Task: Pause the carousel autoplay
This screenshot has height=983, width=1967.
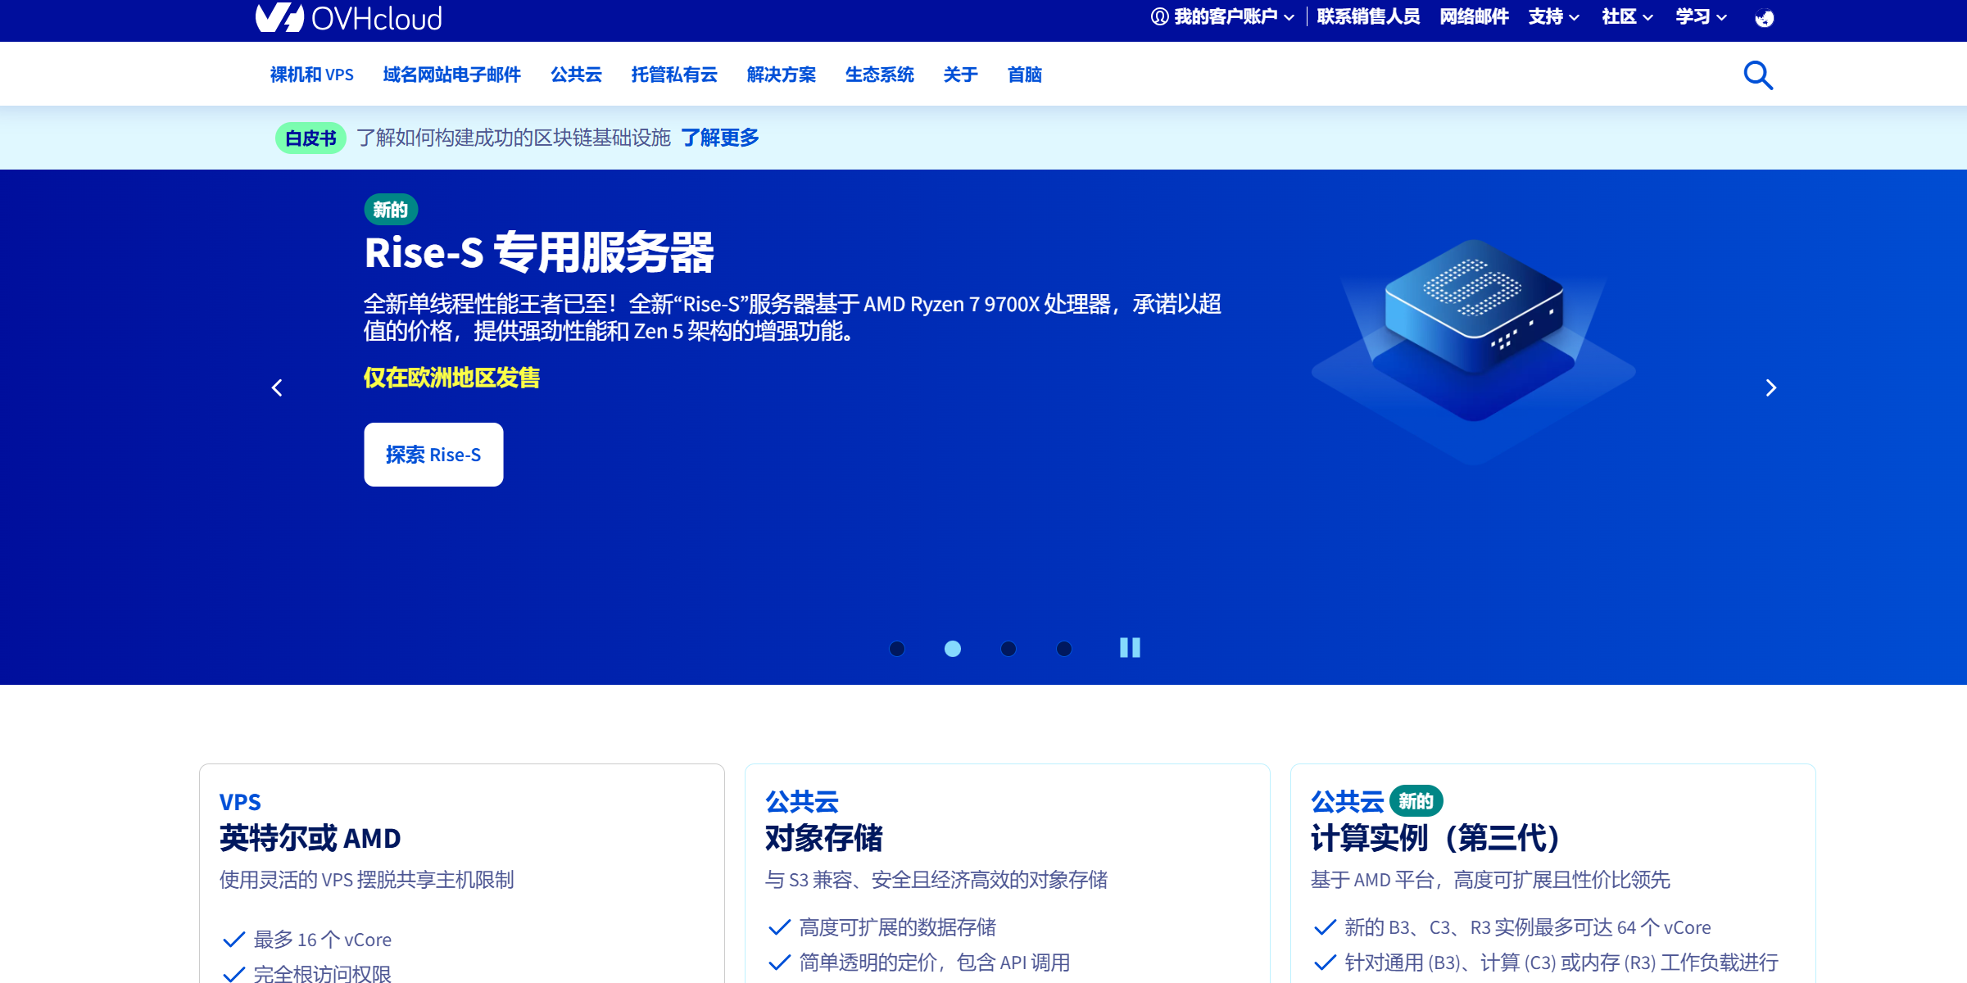Action: pos(1130,648)
